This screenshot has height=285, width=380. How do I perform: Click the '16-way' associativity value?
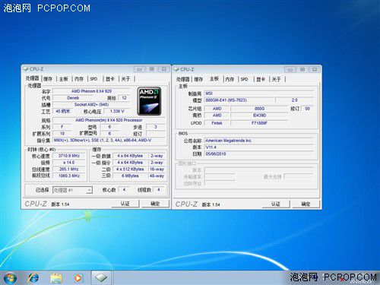(x=157, y=169)
